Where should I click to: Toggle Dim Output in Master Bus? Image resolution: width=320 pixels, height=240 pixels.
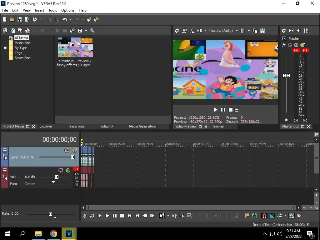[x=298, y=31]
